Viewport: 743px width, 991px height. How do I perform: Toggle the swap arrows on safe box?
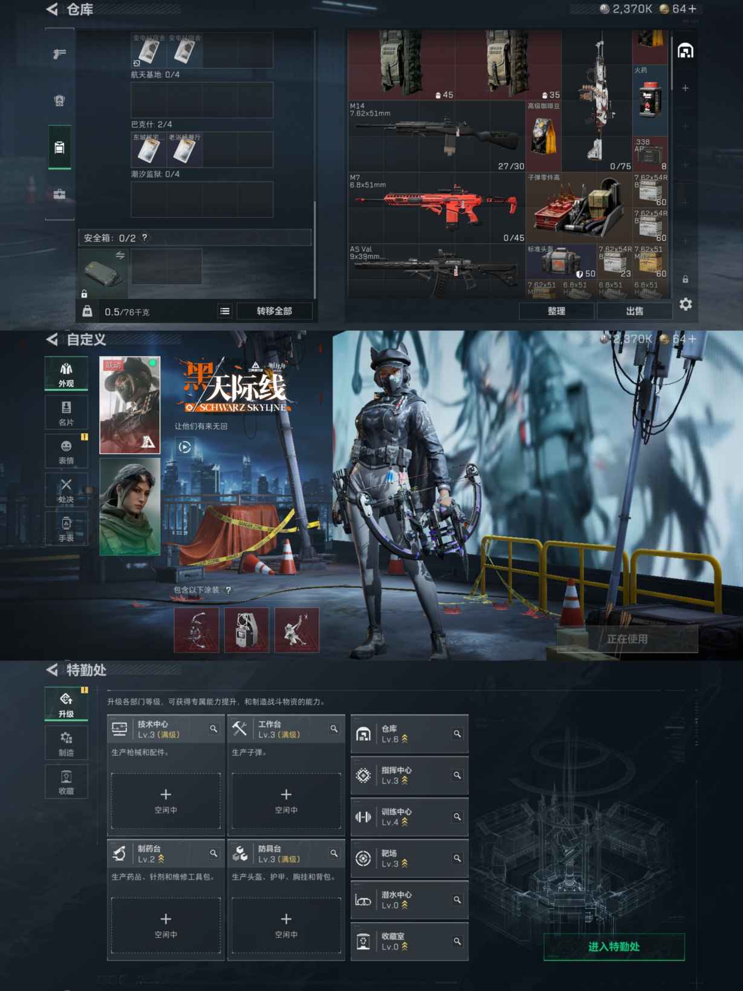coord(120,255)
